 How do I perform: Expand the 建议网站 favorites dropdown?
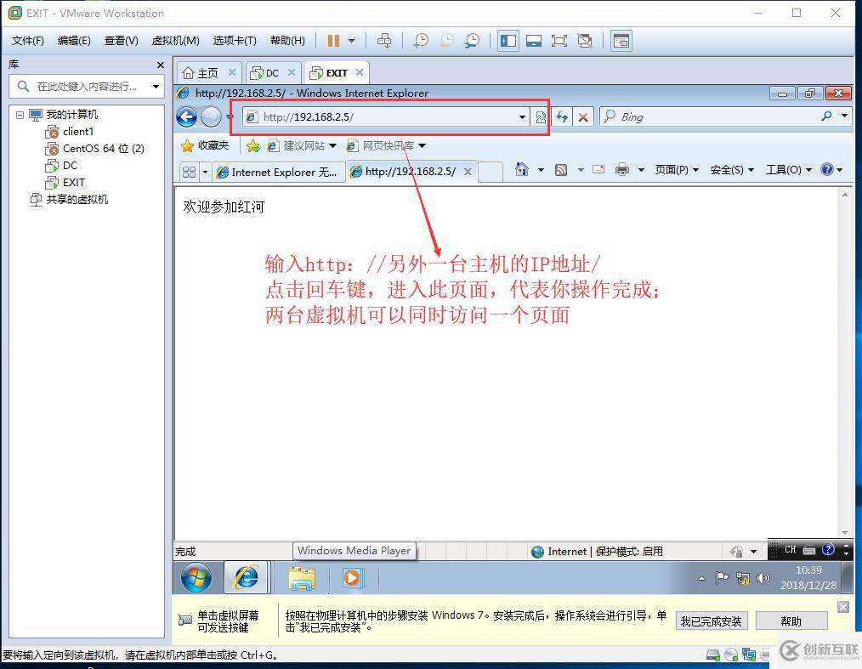click(x=332, y=145)
